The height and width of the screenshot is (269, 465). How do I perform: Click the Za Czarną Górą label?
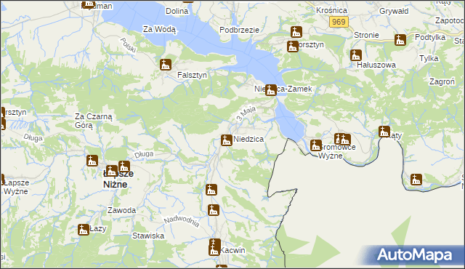(94, 121)
